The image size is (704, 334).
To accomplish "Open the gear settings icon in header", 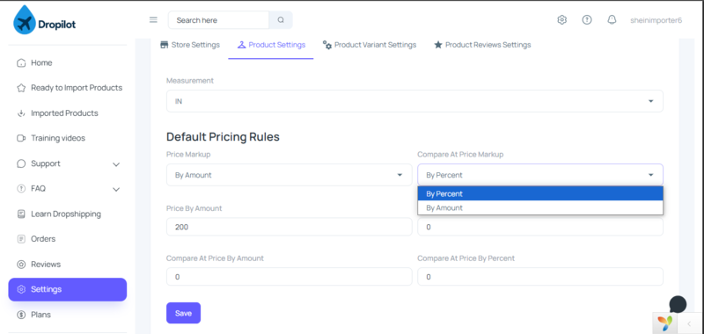I will pyautogui.click(x=561, y=19).
